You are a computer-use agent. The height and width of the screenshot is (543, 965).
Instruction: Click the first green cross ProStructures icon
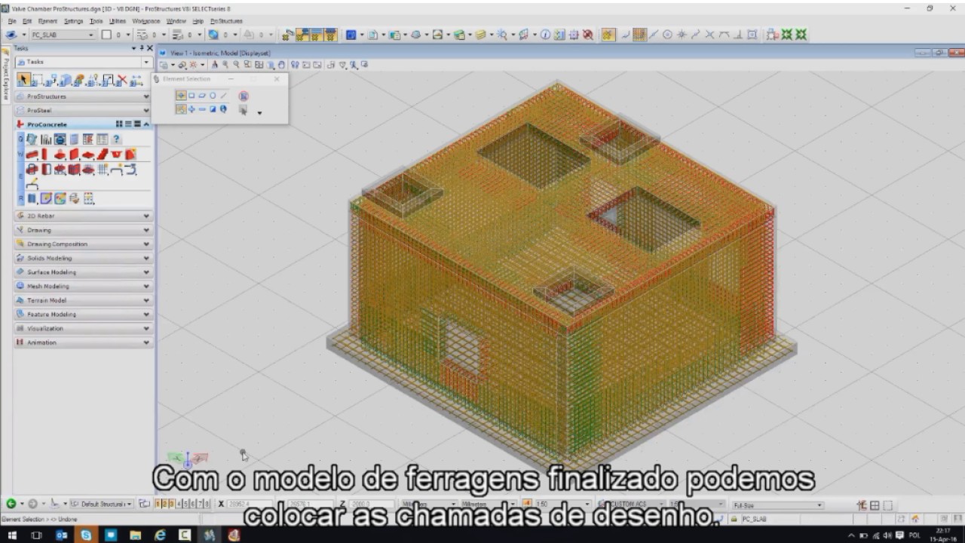786,35
